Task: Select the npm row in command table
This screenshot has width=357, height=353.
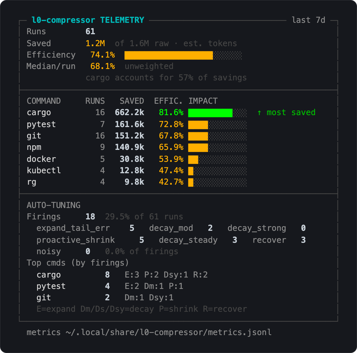Action: (137, 147)
